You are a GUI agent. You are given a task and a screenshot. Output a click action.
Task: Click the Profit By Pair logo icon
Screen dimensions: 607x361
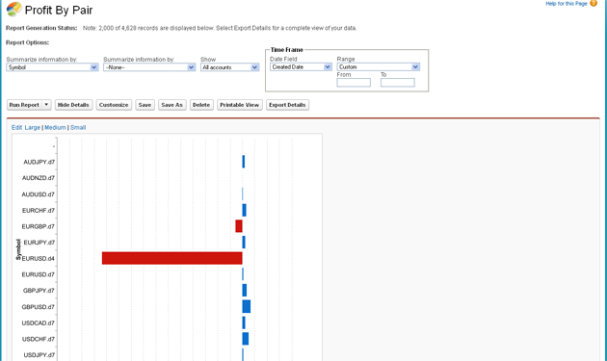click(13, 10)
